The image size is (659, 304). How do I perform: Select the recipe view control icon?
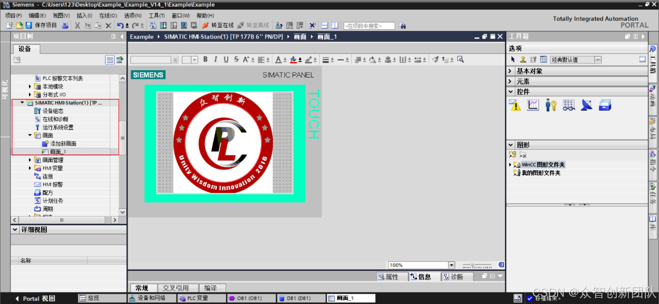605,104
